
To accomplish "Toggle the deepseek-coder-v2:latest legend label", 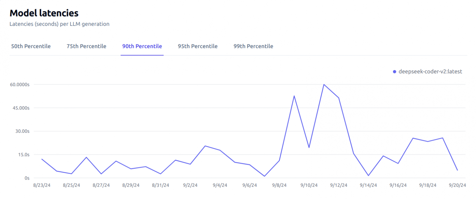I will (430, 72).
